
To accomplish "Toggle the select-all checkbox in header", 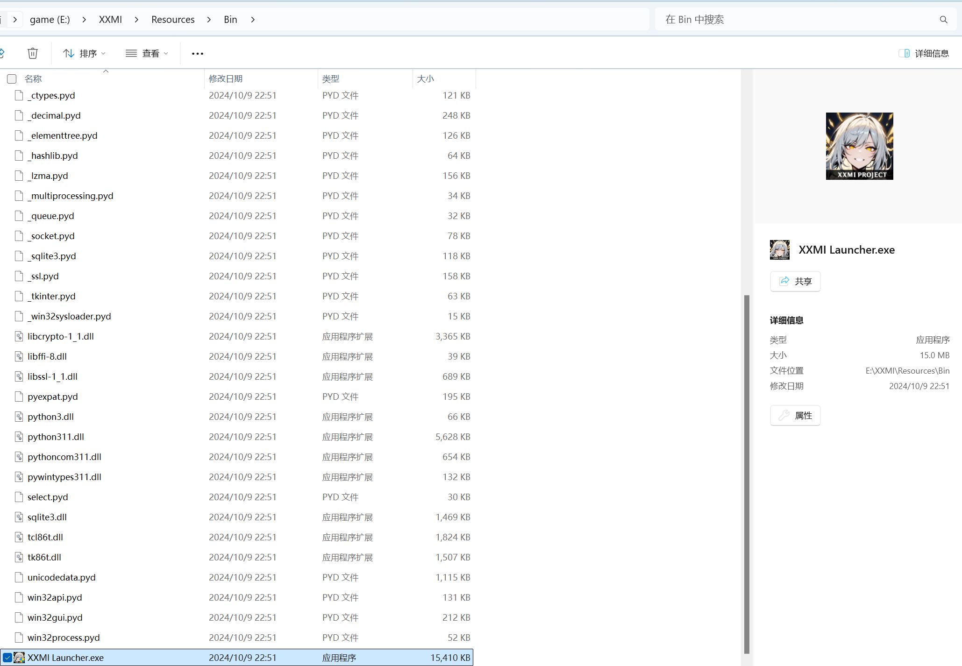I will pos(12,79).
